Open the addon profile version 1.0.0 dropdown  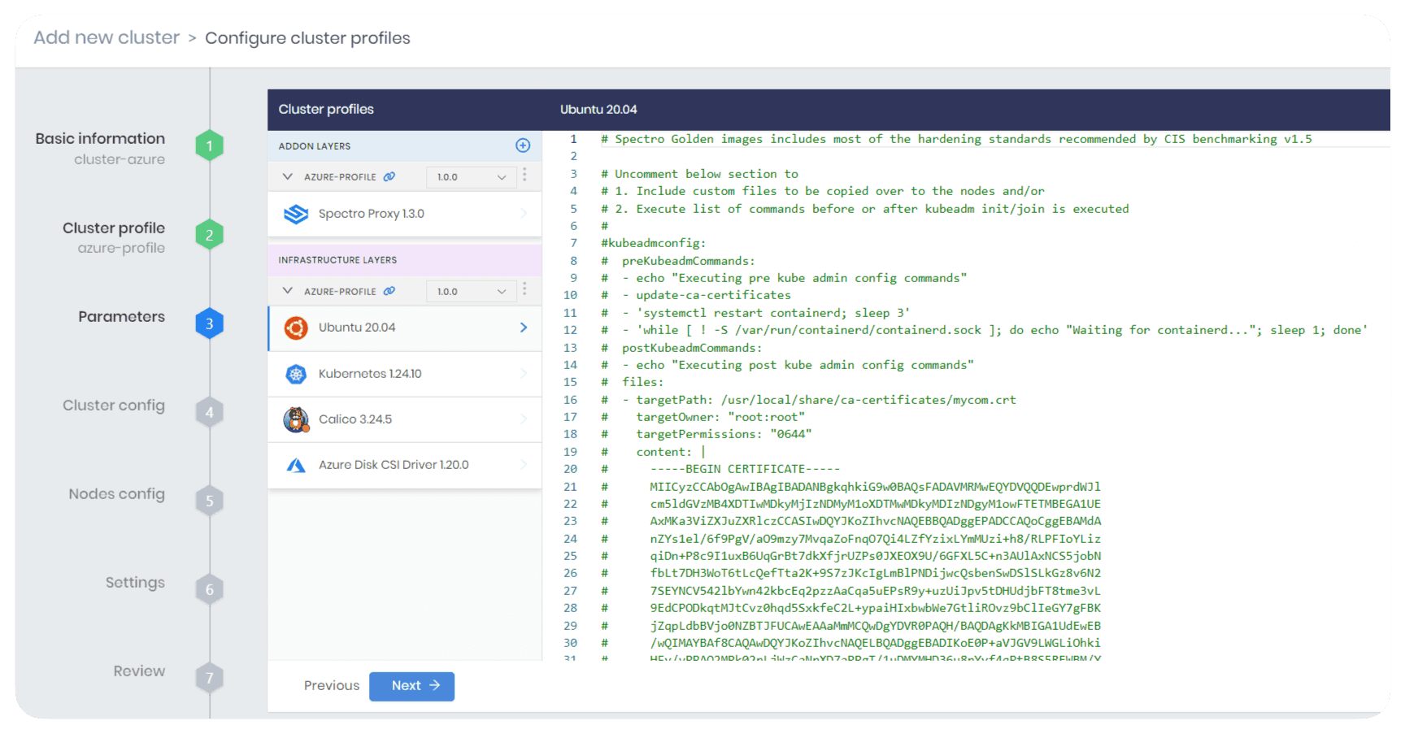472,176
